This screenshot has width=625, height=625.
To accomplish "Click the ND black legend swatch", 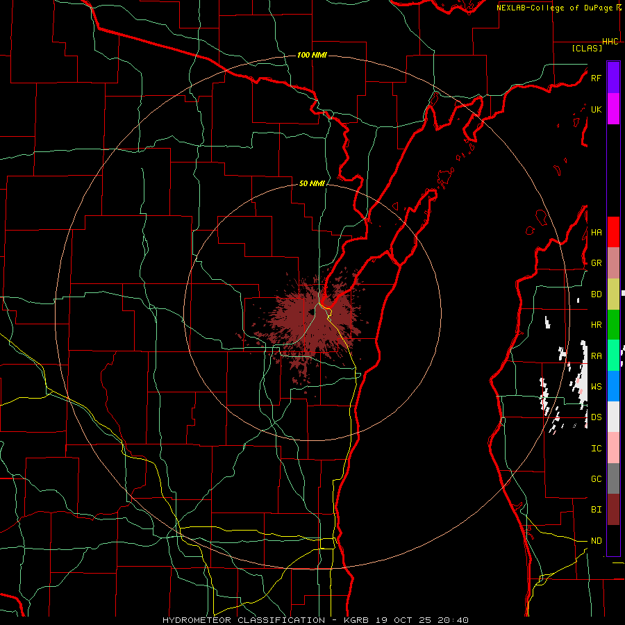I will 613,540.
